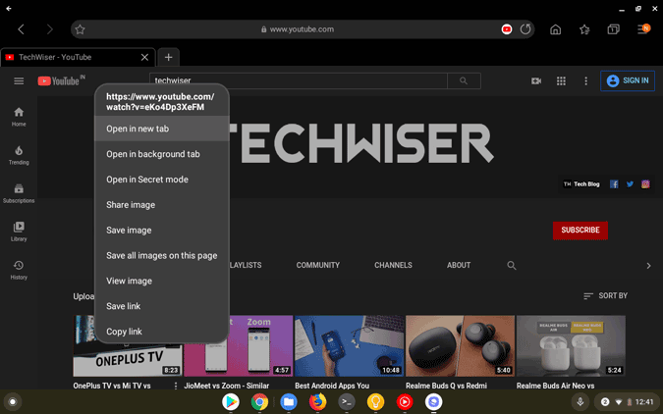Viewport: 663px width, 414px height.
Task: Open the Chrome OS launcher button
Action: click(x=13, y=402)
